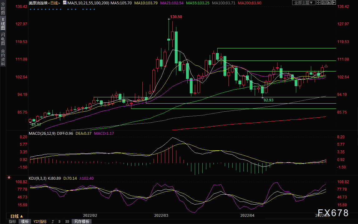Open the 全部主题 dropdown

coord(304,2)
